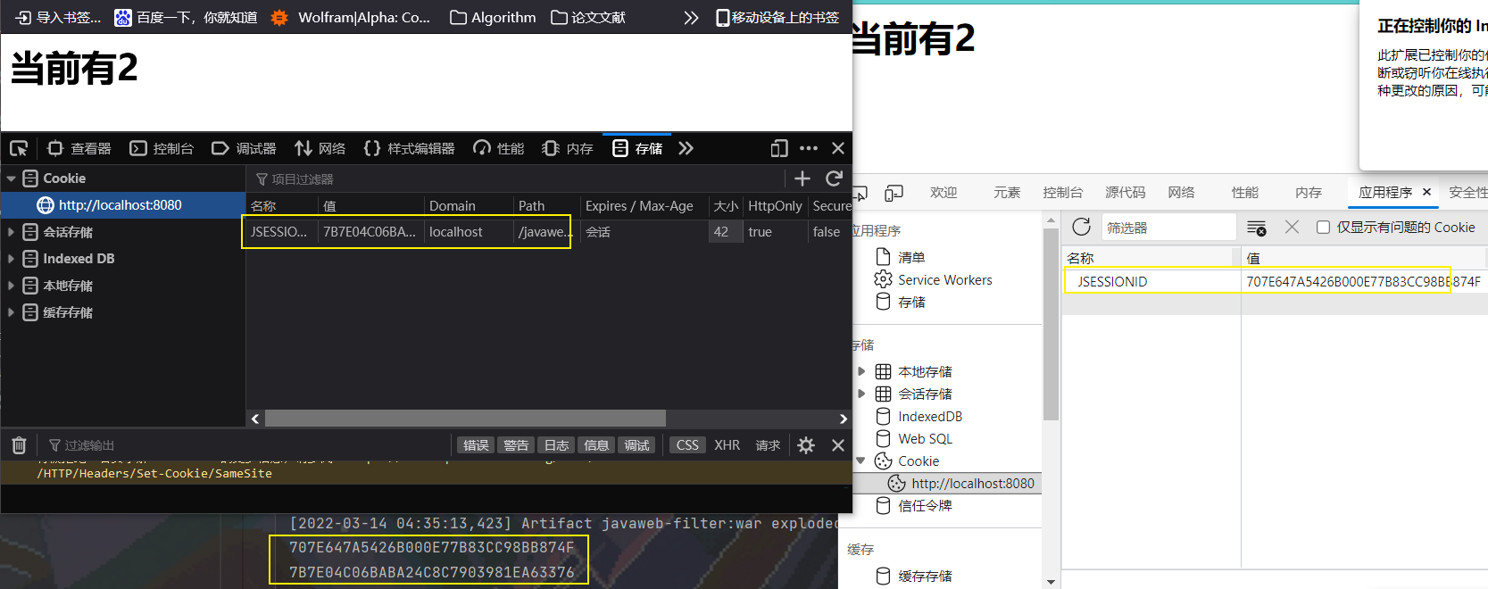Screen dimensions: 1488x589
Task: Open the 性能 tab in Firefox devtools
Action: click(499, 148)
